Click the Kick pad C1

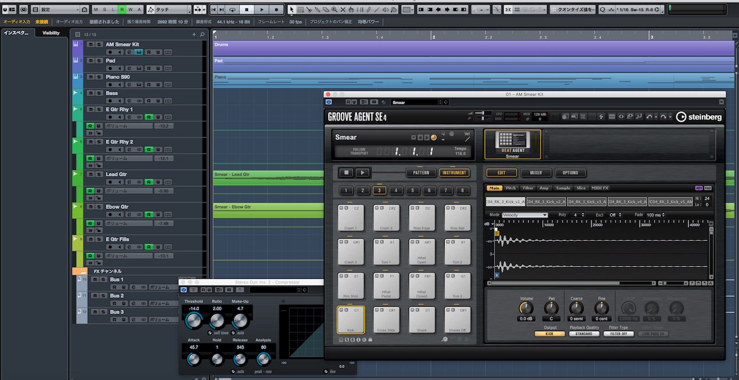tap(351, 319)
